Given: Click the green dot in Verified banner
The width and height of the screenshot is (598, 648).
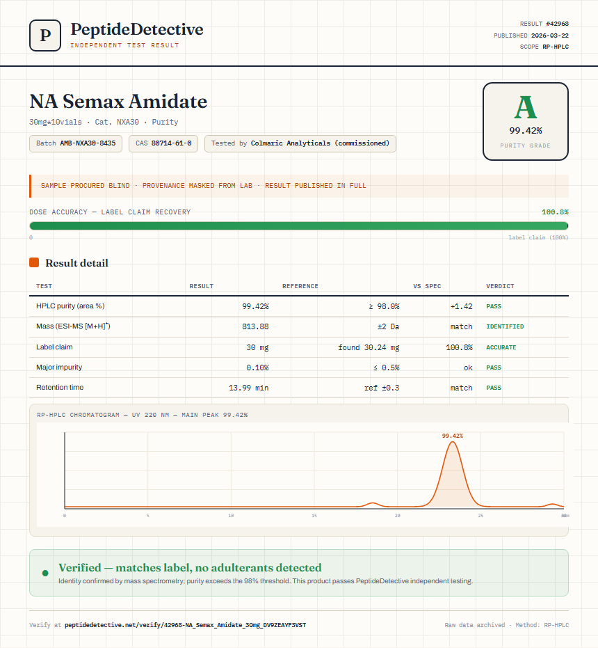Looking at the screenshot, I should tap(45, 573).
